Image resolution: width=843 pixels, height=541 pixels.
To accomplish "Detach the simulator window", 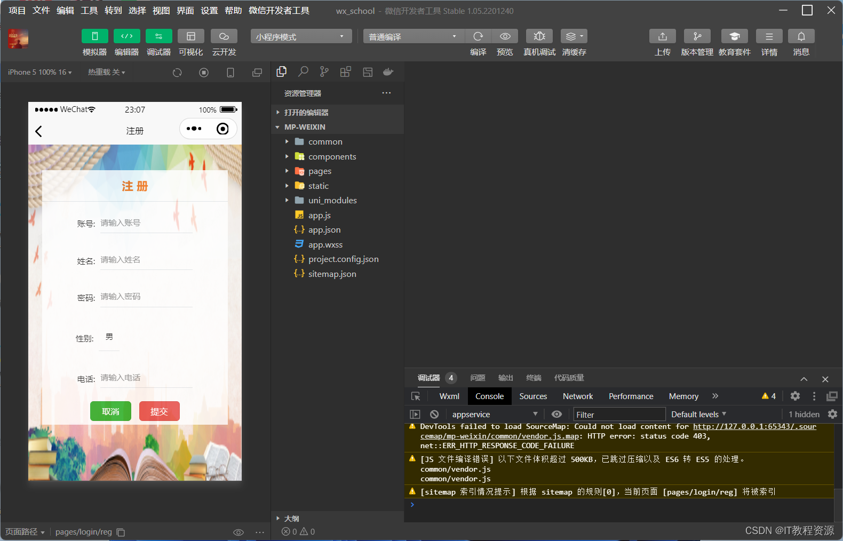I will tap(257, 73).
